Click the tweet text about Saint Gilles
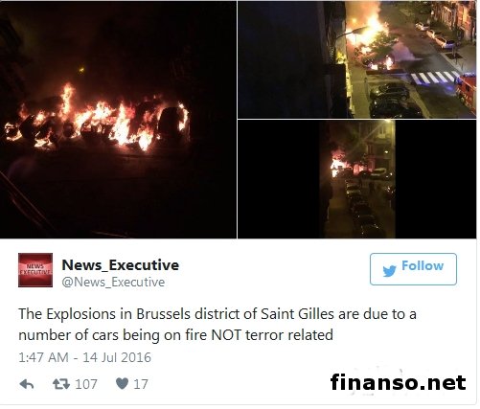Viewport: 480px width, 409px height. 217,325
